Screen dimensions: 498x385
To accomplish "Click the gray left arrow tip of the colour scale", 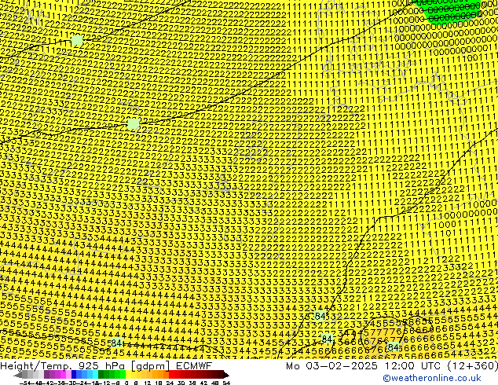I will (x=17, y=375).
